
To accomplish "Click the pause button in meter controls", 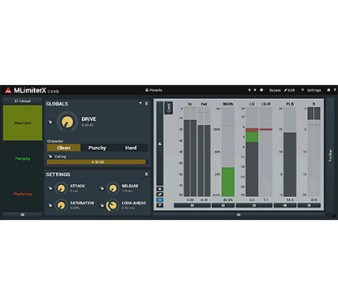I will coord(160,189).
